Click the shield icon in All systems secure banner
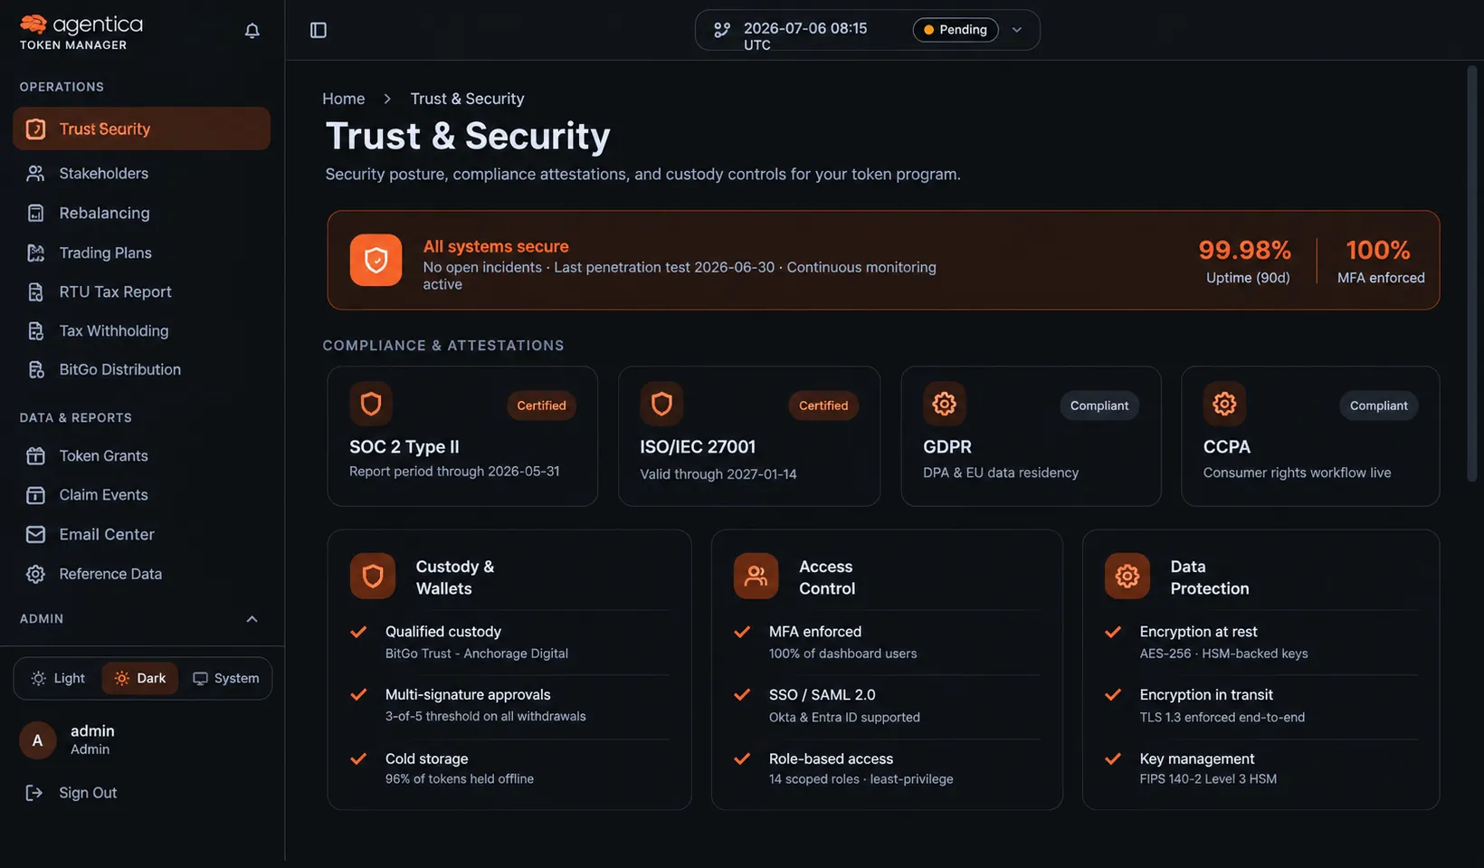The width and height of the screenshot is (1484, 868). [376, 260]
